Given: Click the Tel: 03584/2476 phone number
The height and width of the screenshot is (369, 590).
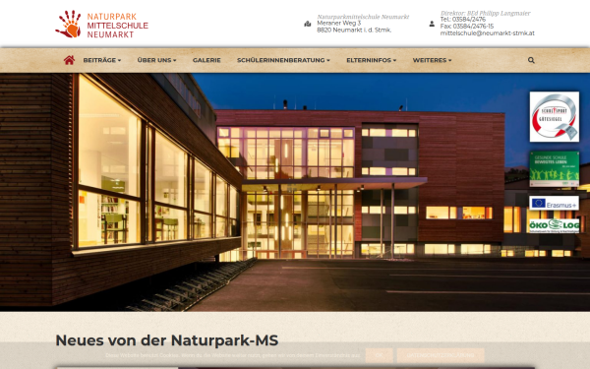Looking at the screenshot, I should pyautogui.click(x=463, y=20).
